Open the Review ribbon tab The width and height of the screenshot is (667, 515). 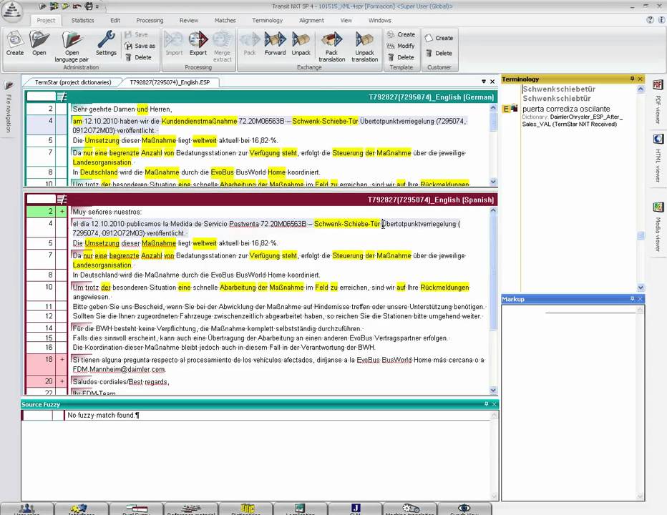coord(189,20)
